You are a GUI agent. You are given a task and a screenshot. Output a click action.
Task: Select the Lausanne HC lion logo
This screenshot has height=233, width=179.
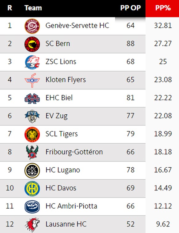pyautogui.click(x=32, y=225)
